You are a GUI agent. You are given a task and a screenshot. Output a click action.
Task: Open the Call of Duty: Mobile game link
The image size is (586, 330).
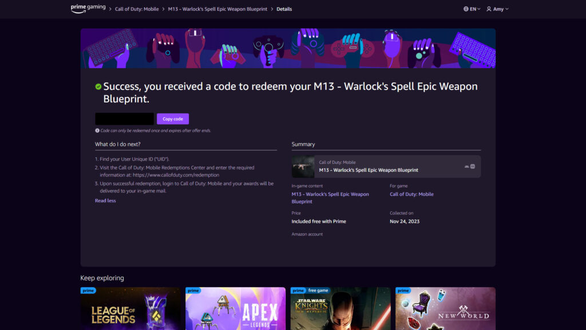tap(411, 194)
